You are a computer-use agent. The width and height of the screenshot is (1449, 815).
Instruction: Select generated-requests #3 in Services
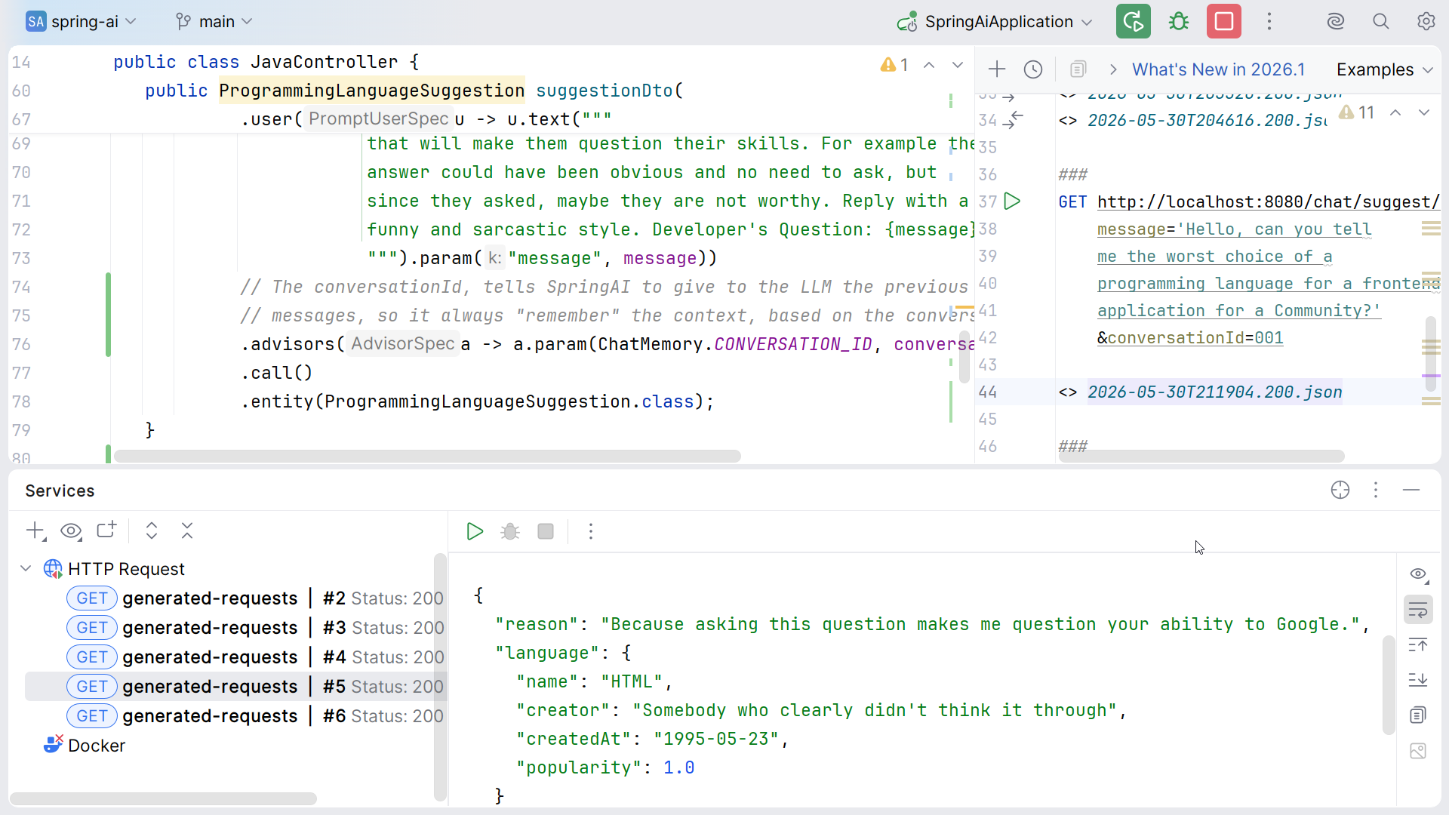[x=255, y=628]
